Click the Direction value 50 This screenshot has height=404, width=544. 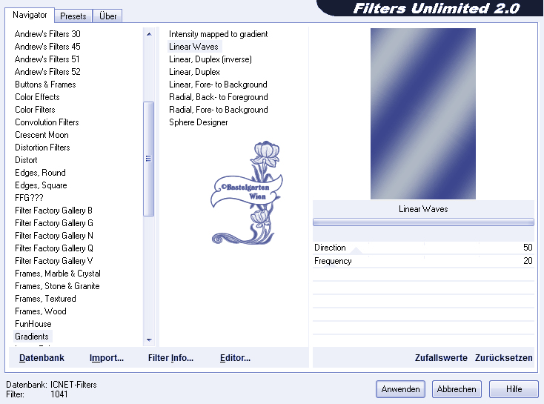click(528, 248)
